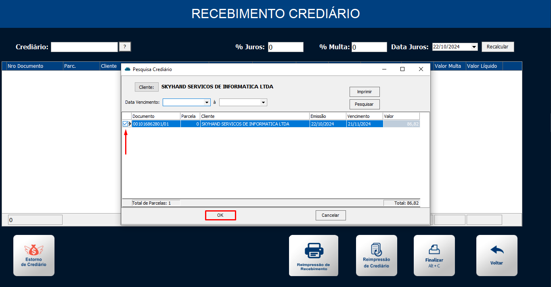Click the % Juros input field
The width and height of the screenshot is (551, 287).
[x=285, y=47]
